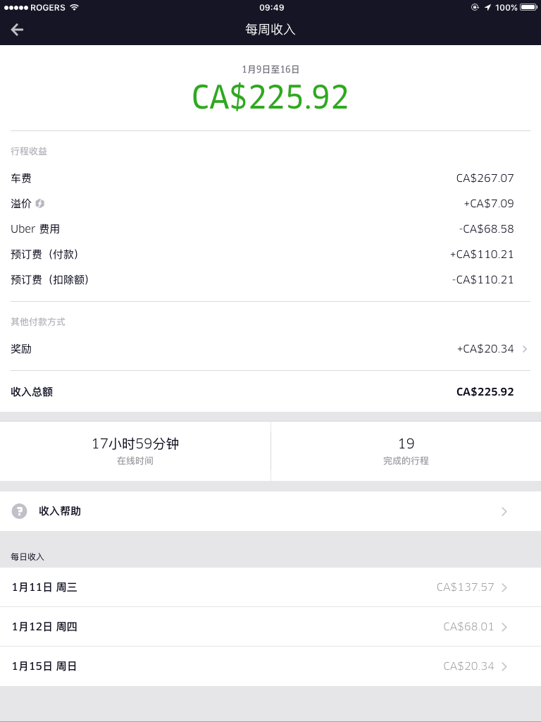
Task: Tap the battery icon in status bar
Action: (528, 7)
